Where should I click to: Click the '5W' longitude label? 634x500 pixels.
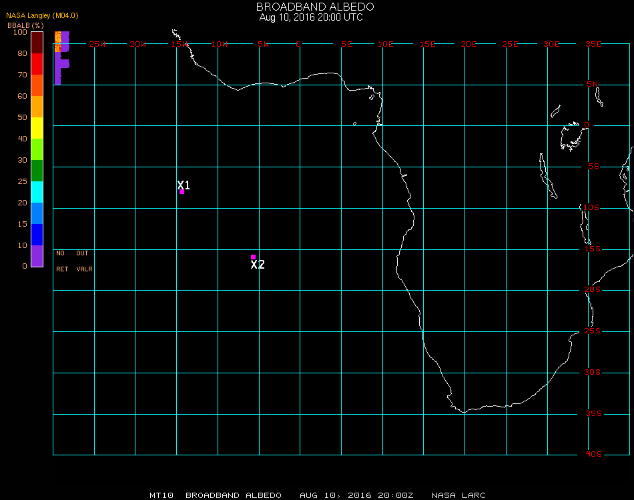[263, 44]
